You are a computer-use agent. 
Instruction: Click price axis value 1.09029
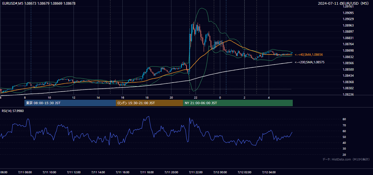pyautogui.click(x=348, y=19)
